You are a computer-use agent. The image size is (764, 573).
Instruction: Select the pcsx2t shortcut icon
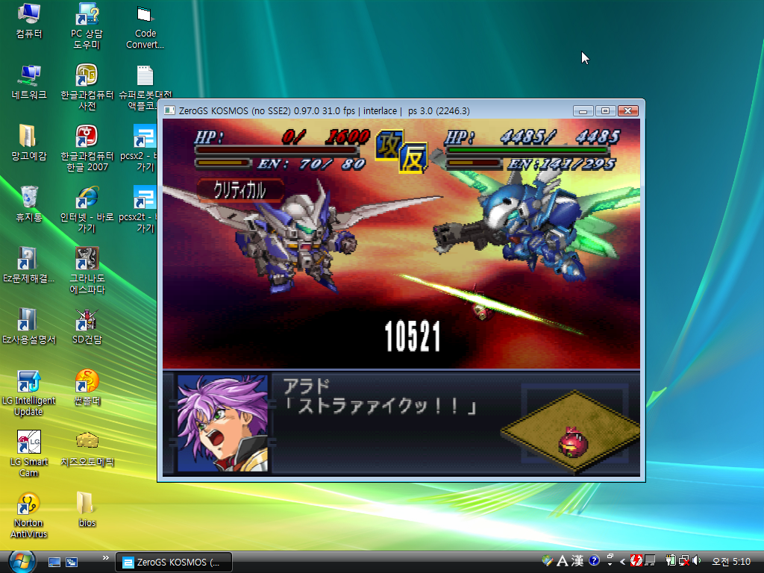144,210
